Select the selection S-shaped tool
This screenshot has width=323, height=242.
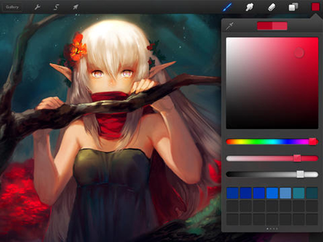(57, 7)
